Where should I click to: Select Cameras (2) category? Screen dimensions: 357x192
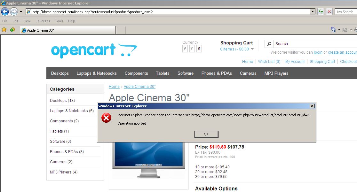click(x=61, y=162)
